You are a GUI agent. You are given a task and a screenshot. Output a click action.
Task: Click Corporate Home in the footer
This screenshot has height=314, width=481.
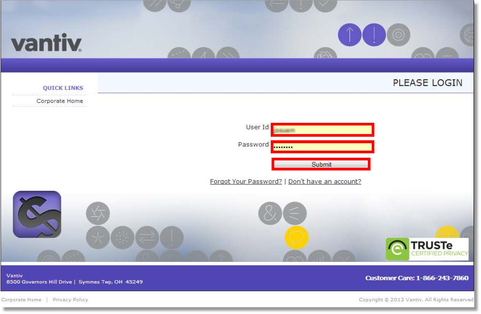[21, 299]
